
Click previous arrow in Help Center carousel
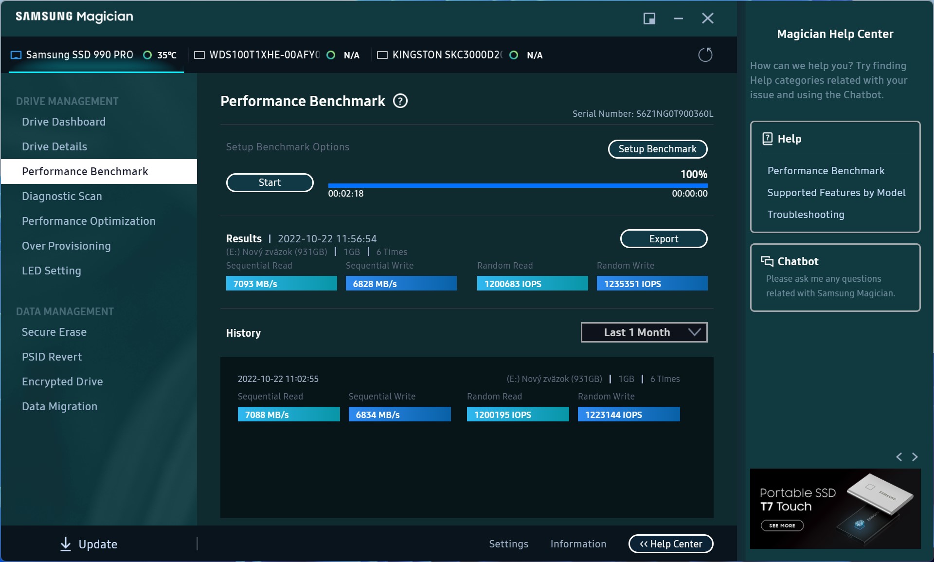[x=899, y=457]
